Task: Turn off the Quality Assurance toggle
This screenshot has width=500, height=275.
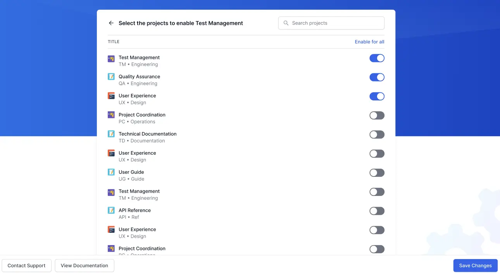Action: click(377, 77)
